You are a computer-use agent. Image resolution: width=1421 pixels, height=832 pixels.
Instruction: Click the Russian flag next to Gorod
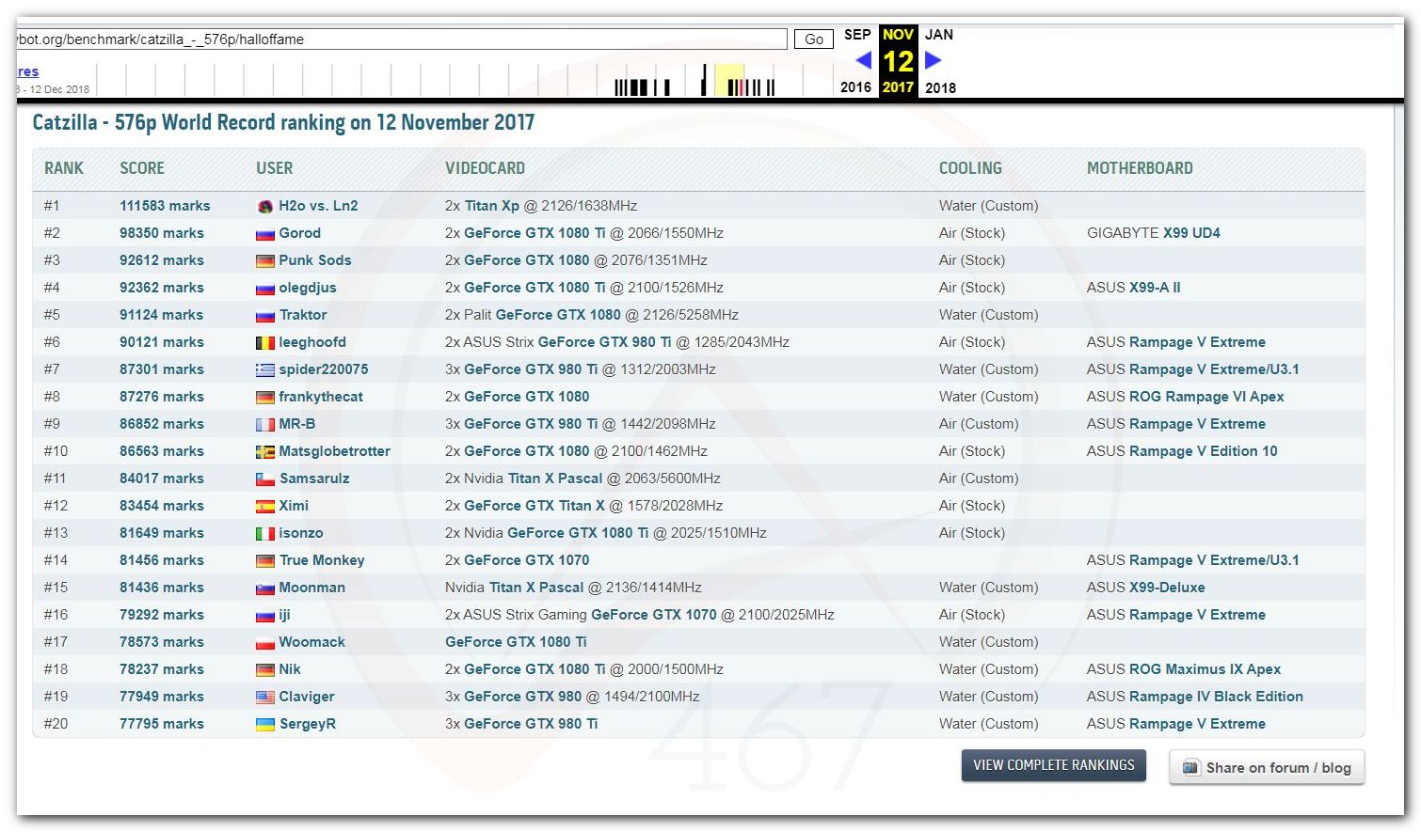click(265, 234)
